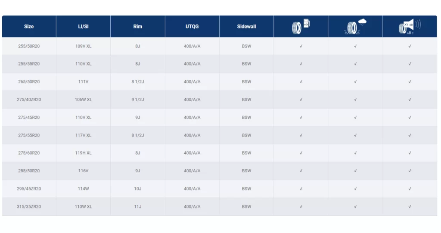Click fuel efficiency checkmark for 295/45ZR20
This screenshot has height=233, width=441.
pyautogui.click(x=301, y=189)
